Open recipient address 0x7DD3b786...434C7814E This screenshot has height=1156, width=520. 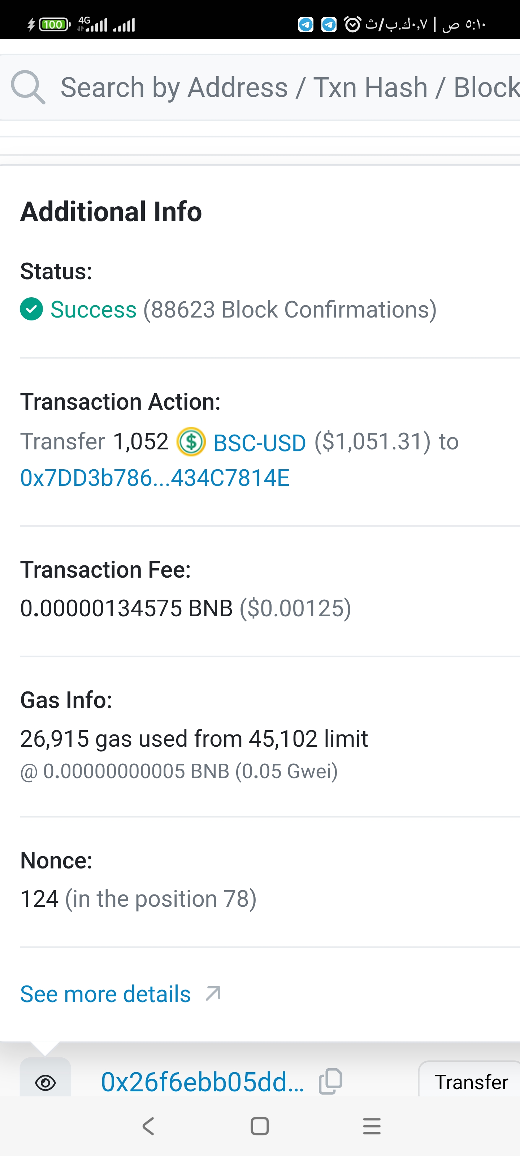pyautogui.click(x=155, y=478)
